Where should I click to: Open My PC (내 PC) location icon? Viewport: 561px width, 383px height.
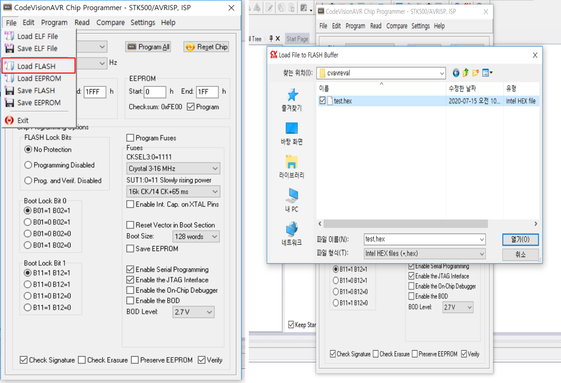(x=292, y=195)
